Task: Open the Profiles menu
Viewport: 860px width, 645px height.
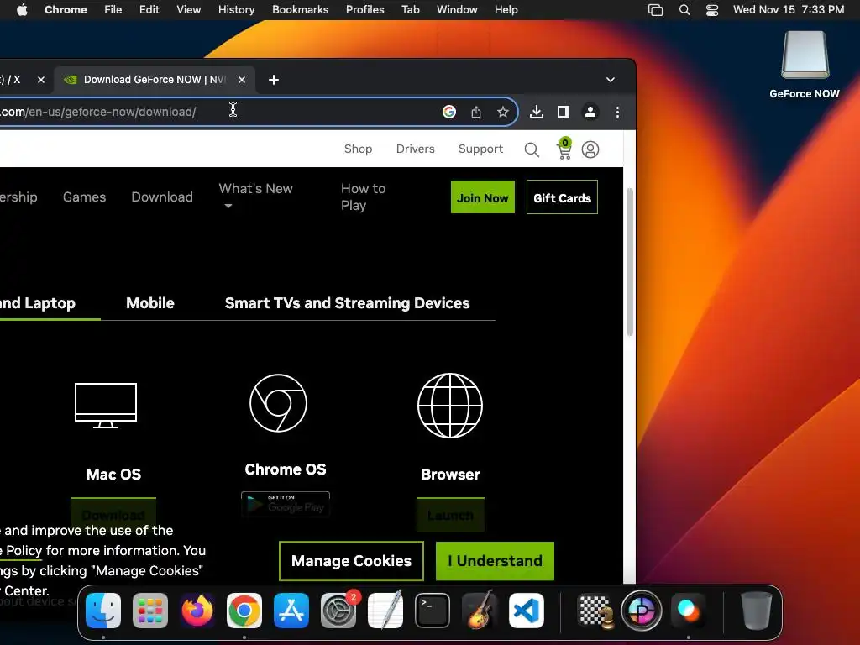Action: tap(364, 10)
